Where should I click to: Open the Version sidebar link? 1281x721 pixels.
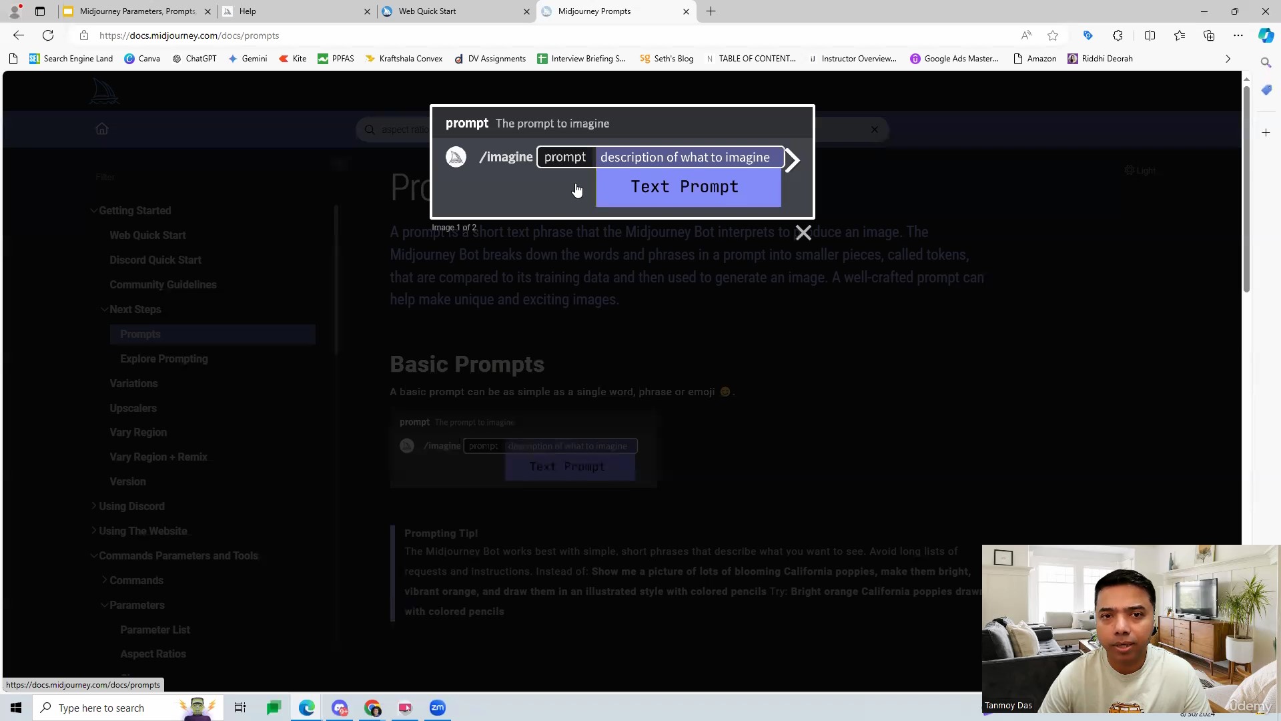(127, 481)
